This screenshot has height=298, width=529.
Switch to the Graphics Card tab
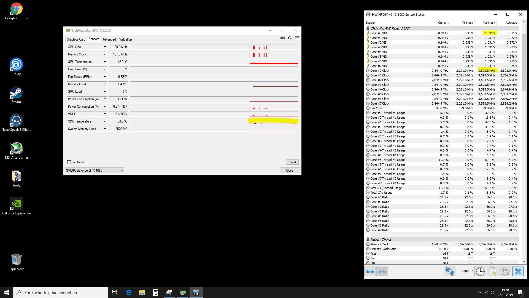[x=76, y=39]
